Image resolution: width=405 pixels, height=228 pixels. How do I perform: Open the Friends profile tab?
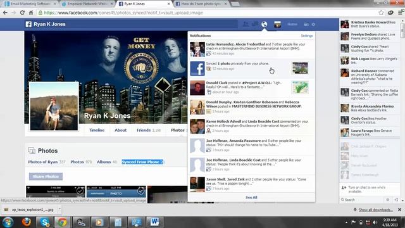point(149,130)
